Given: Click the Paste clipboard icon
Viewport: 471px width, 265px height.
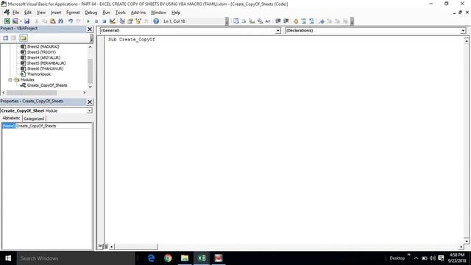Looking at the screenshot, I should (52, 21).
